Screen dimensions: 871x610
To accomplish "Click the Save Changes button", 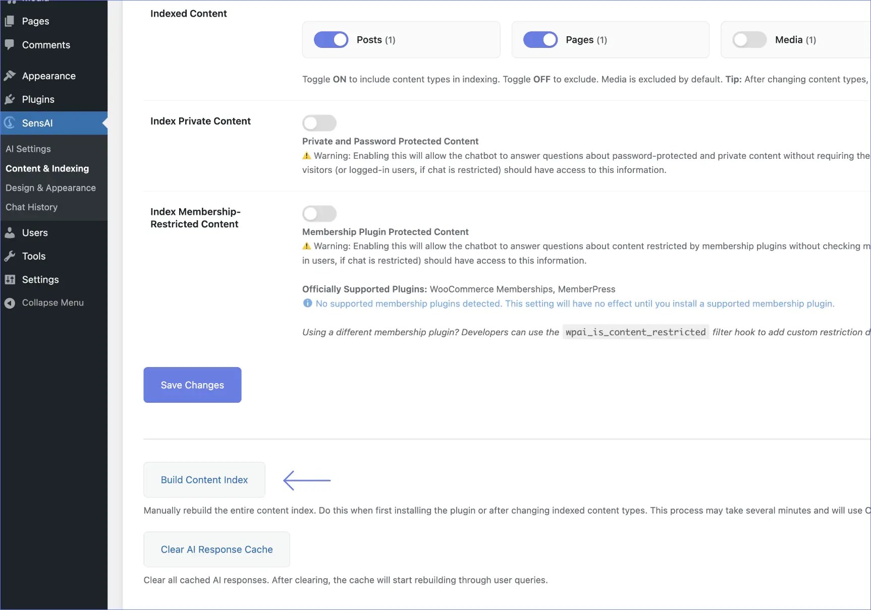I will (192, 385).
